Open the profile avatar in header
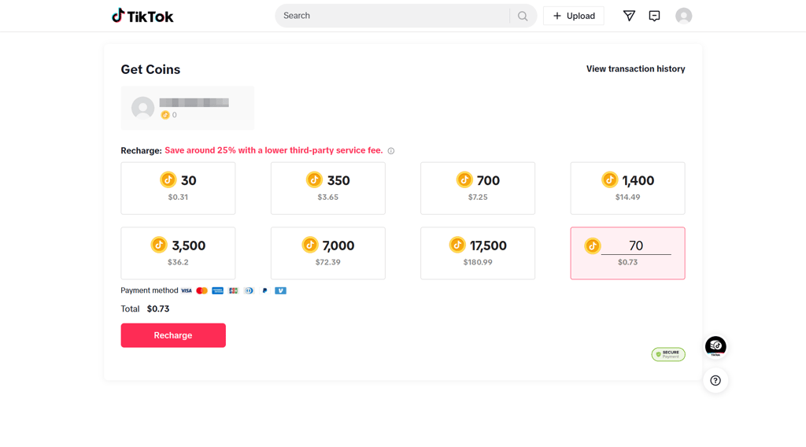Viewport: 806px width, 447px height. tap(683, 16)
